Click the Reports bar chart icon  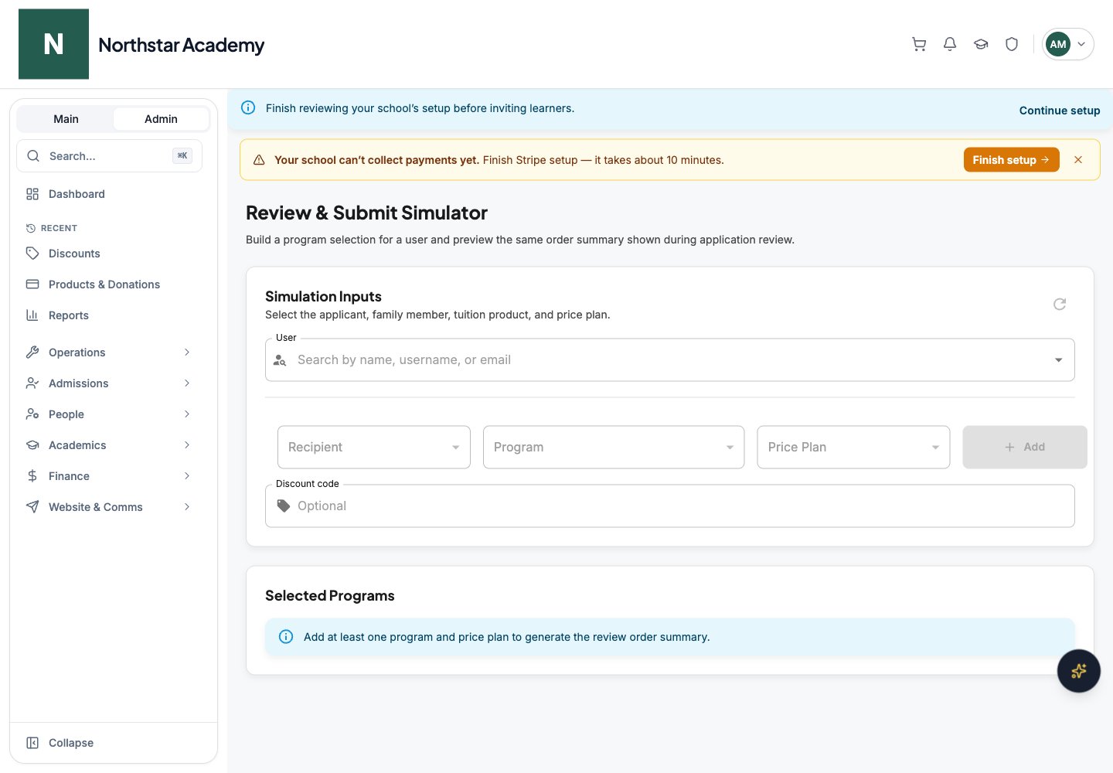[x=32, y=315]
